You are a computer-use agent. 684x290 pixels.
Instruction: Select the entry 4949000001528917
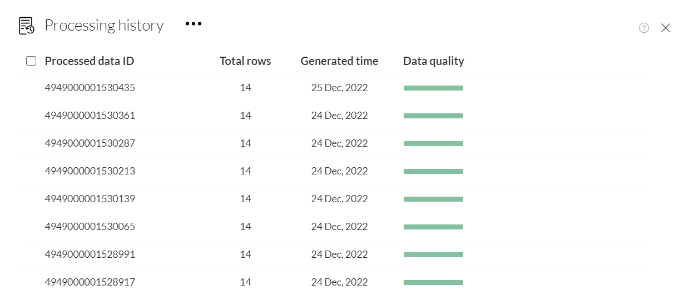click(x=90, y=282)
